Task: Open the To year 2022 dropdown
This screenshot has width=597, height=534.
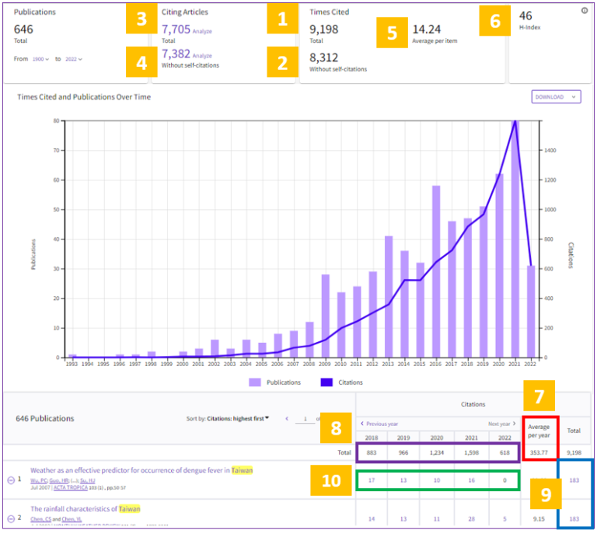Action: click(74, 59)
